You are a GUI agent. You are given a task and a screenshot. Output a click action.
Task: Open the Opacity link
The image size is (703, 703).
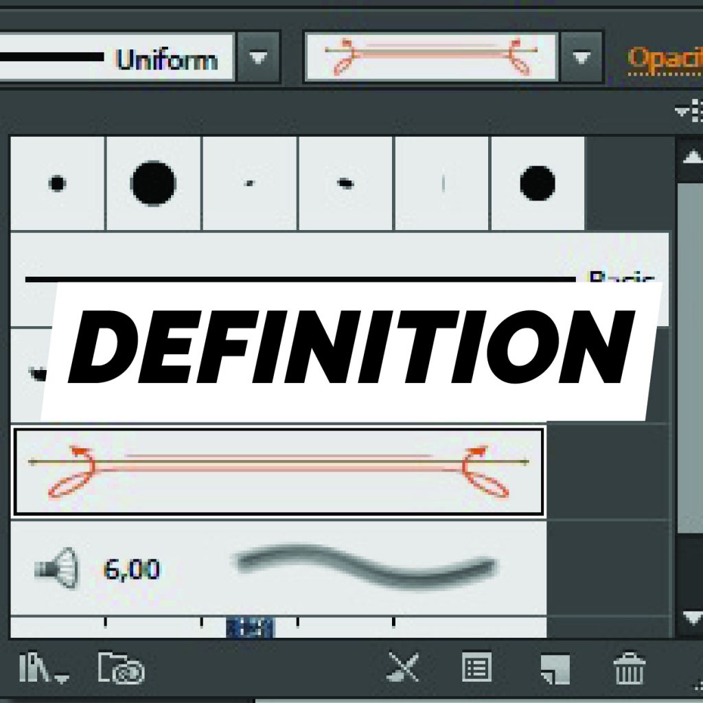665,59
